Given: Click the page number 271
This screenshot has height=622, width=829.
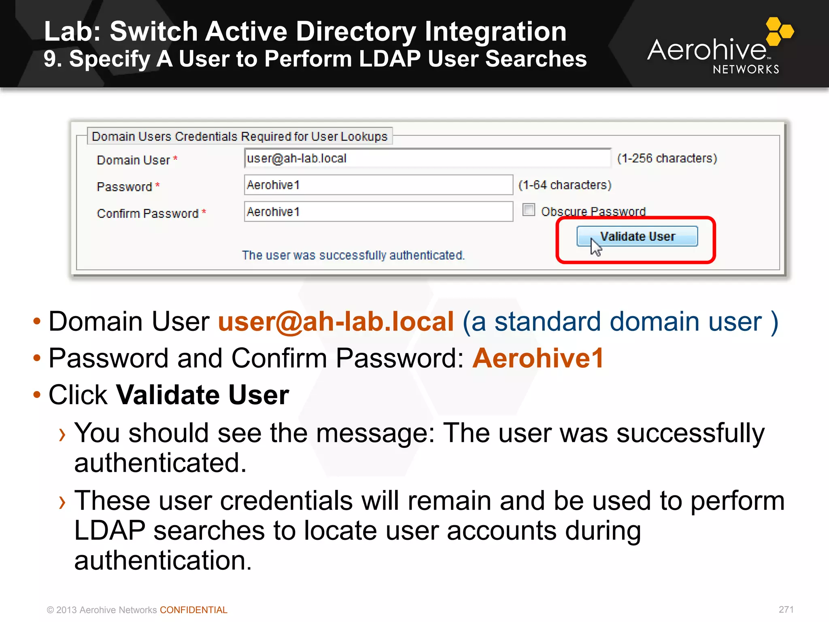Looking at the screenshot, I should pos(786,609).
